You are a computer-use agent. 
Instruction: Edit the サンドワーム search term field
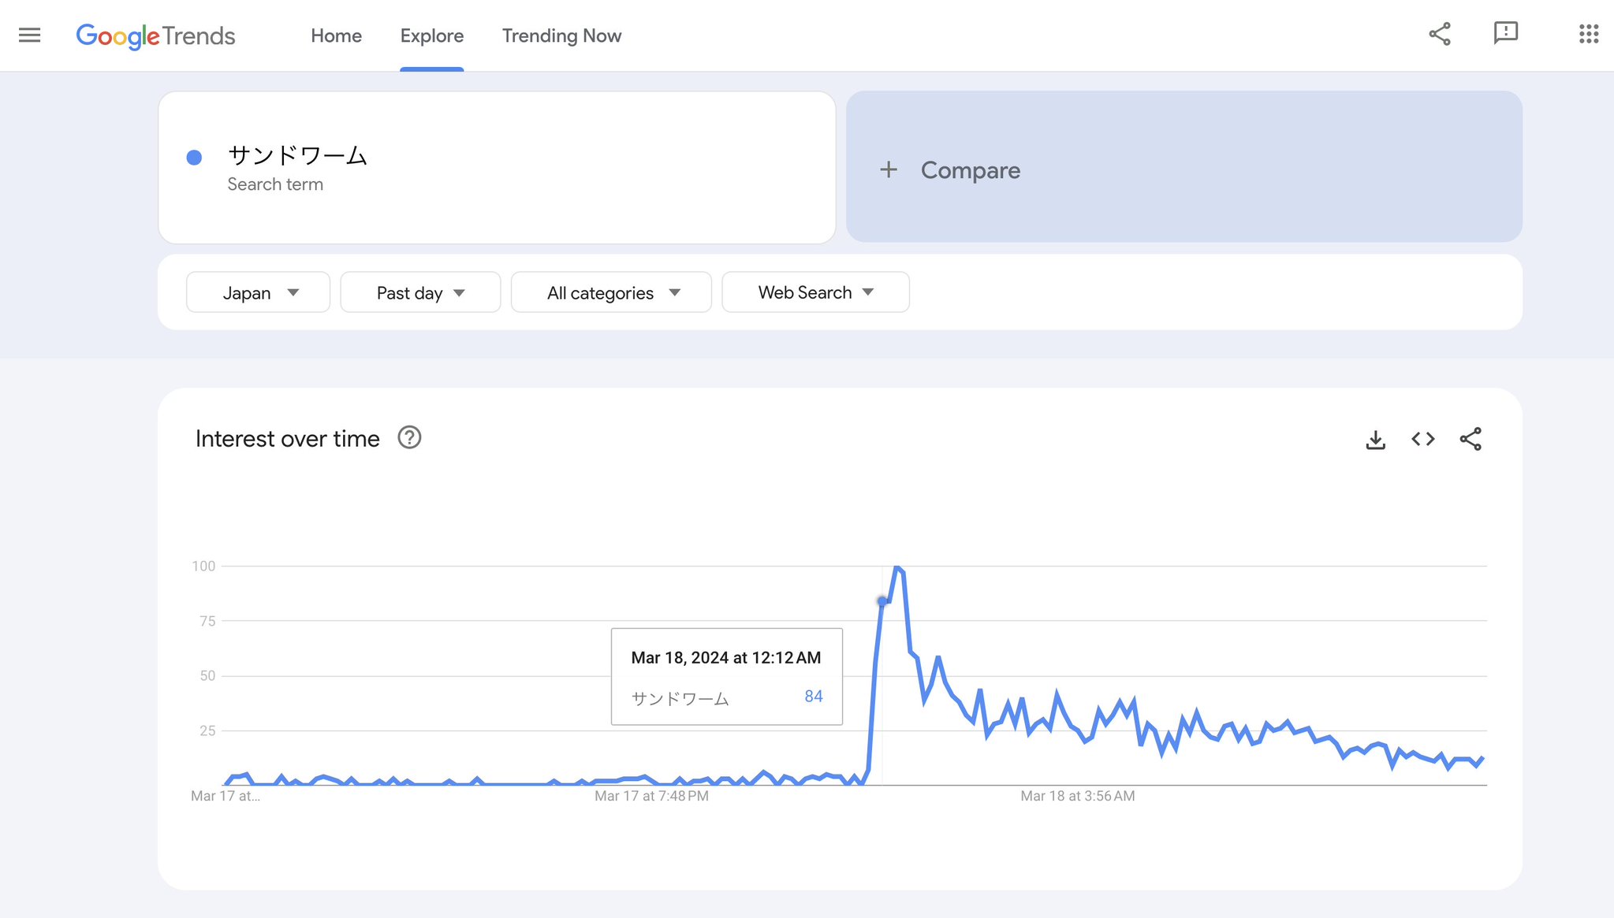click(297, 156)
